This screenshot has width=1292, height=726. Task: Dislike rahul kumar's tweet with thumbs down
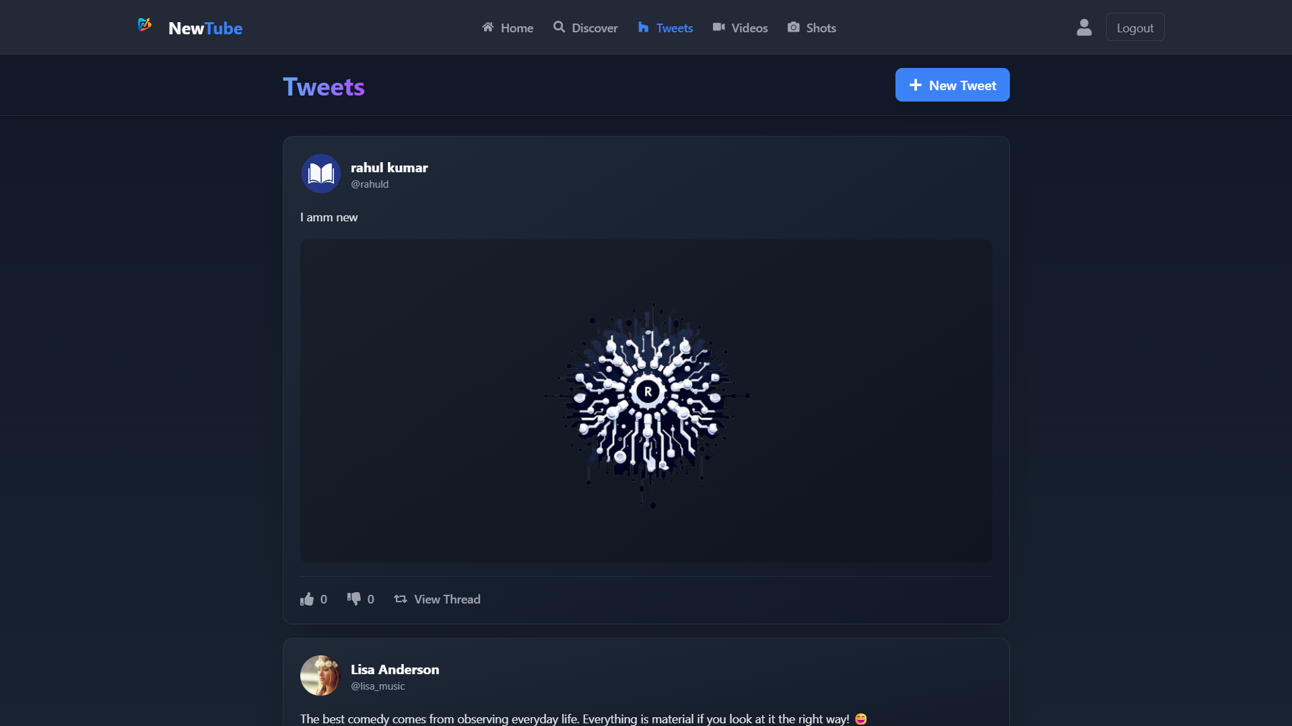(354, 599)
